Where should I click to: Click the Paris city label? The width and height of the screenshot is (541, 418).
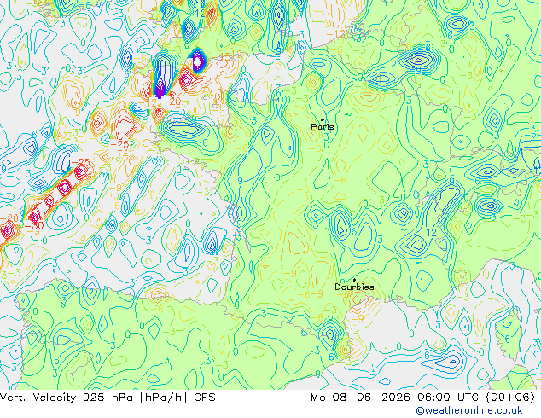(x=323, y=127)
